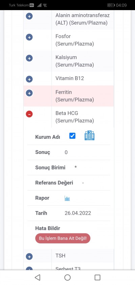This screenshot has width=135, height=285.
Task: Click the Bu İşlem Bana Ait Değil! button
Action: [63, 238]
